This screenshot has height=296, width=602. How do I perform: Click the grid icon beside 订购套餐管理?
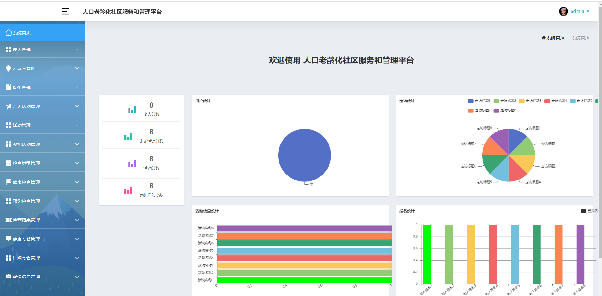(x=8, y=258)
